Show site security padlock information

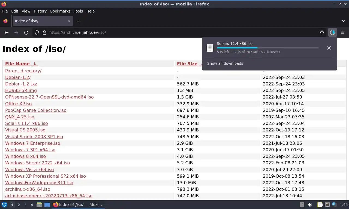[x=44, y=32]
